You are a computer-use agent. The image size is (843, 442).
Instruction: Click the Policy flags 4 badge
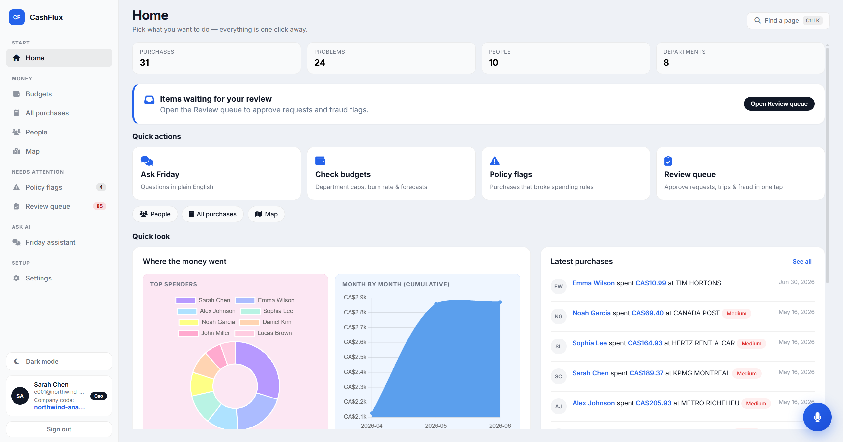[101, 187]
